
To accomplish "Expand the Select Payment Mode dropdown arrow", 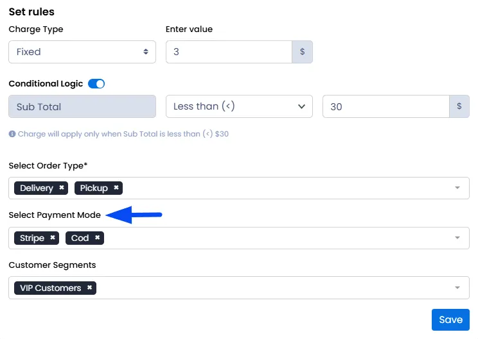I will tap(457, 238).
